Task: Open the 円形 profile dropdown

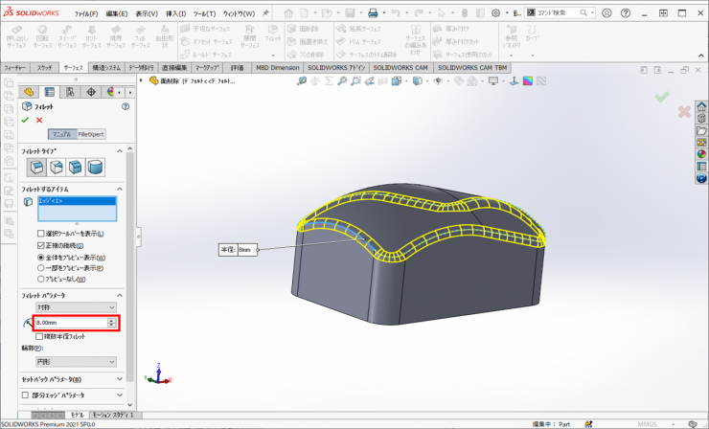Action: (x=77, y=362)
